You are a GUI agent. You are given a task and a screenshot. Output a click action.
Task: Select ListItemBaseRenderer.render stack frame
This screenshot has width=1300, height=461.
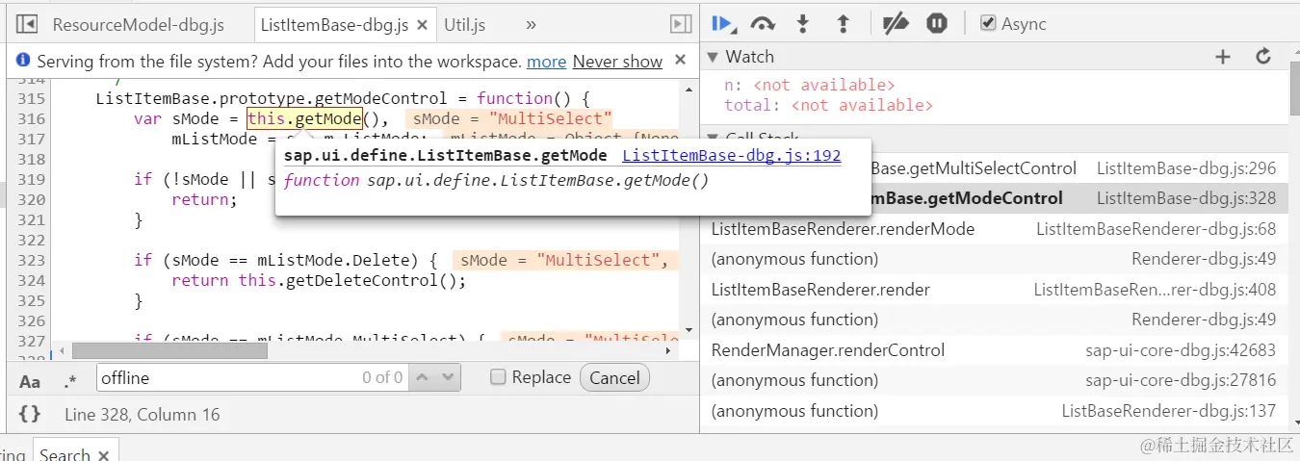click(995, 290)
